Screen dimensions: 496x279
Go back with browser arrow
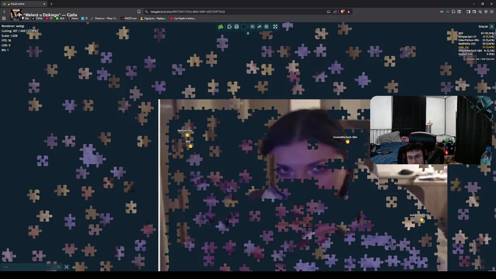coord(4,12)
